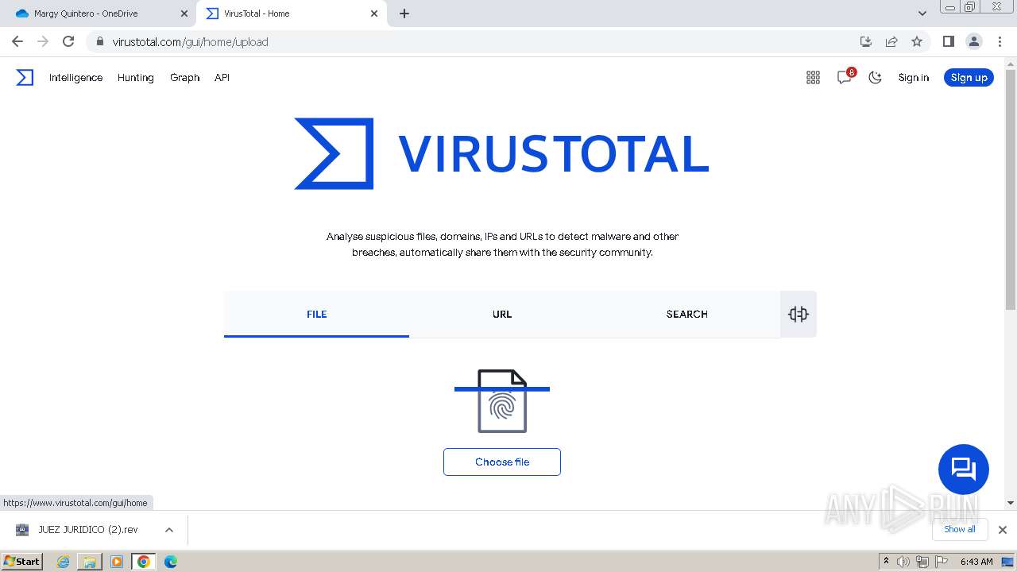This screenshot has height=572, width=1017.
Task: Close the Margy Quintero - OneDrive tab
Action: click(184, 14)
